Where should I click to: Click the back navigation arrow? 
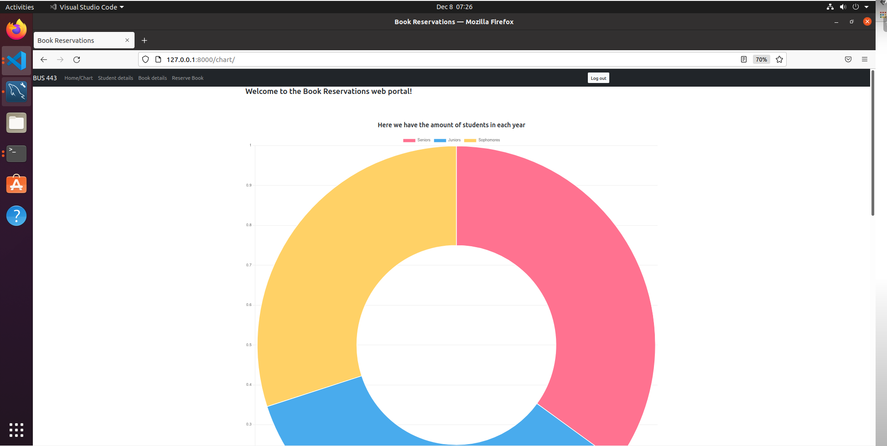click(43, 59)
